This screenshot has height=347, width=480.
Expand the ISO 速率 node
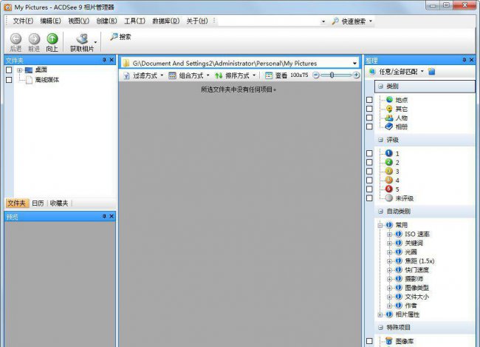click(x=389, y=234)
